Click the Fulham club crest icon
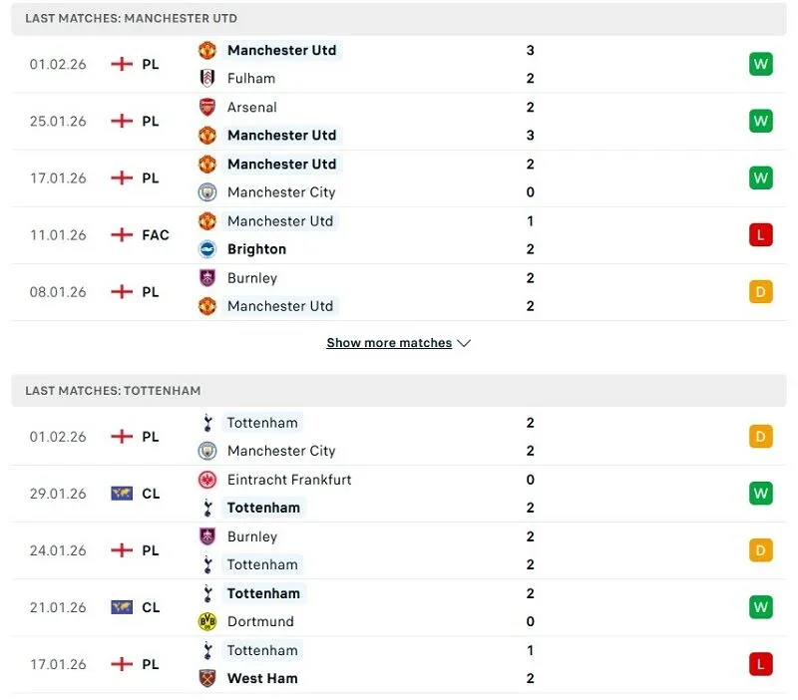The image size is (798, 700). tap(207, 78)
